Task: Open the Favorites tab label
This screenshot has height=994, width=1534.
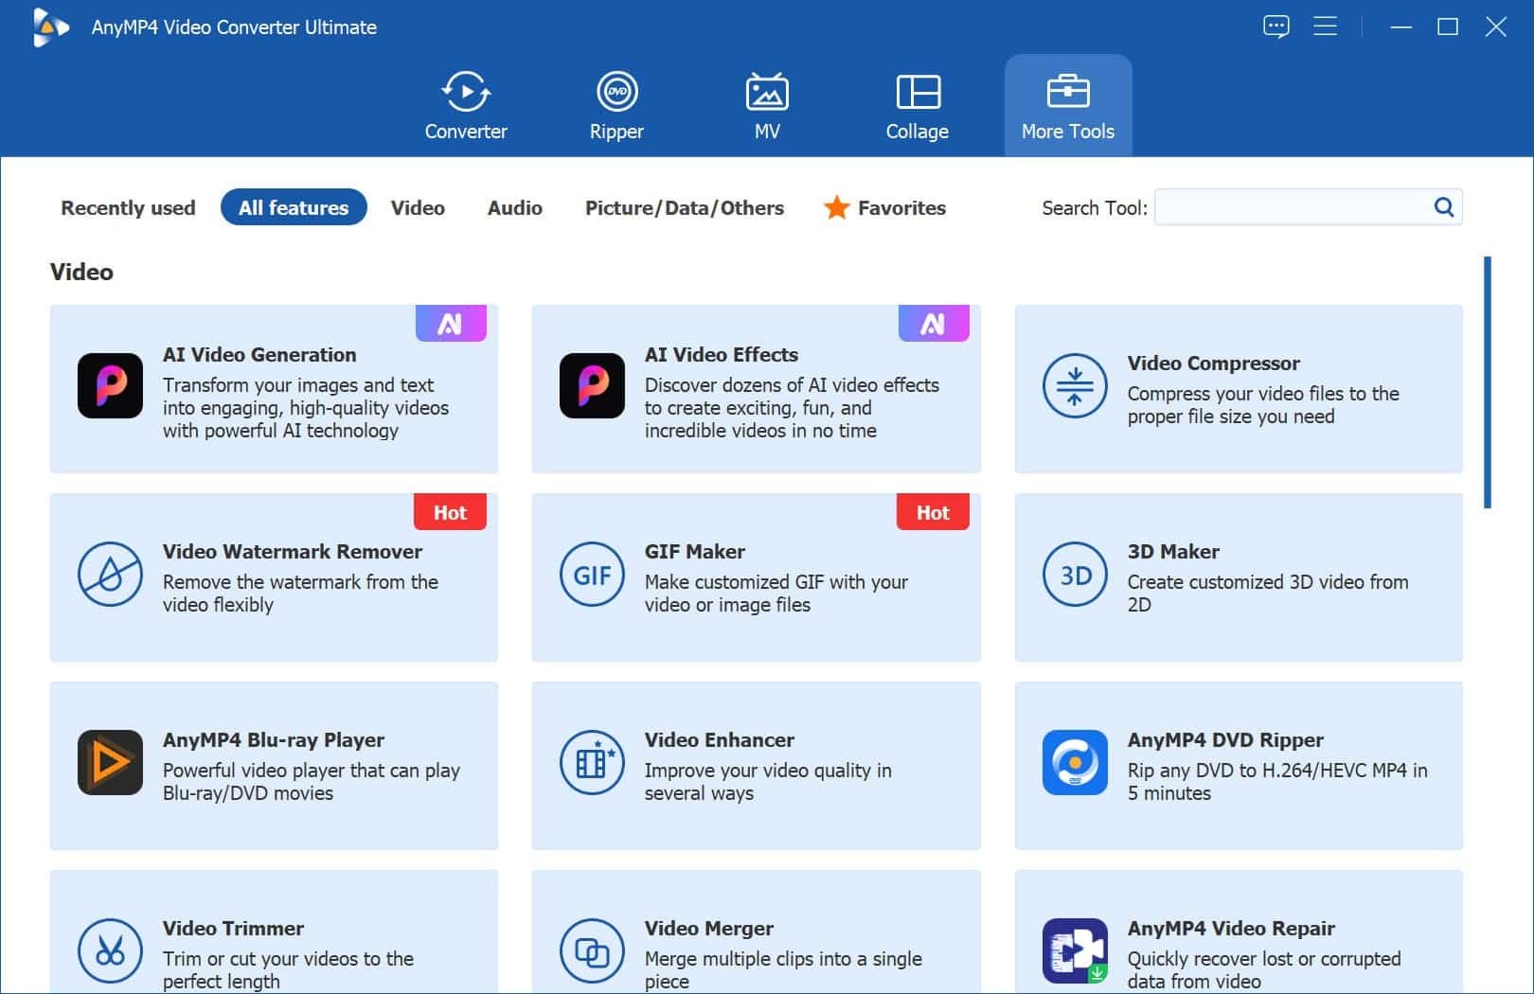Action: [x=901, y=207]
